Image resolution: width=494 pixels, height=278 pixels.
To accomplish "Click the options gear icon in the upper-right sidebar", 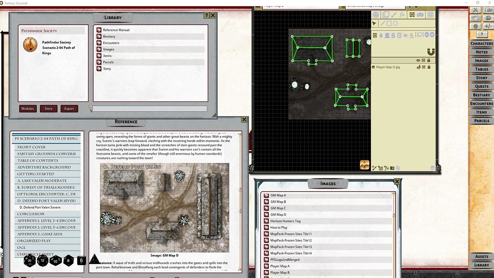I will click(x=475, y=26).
